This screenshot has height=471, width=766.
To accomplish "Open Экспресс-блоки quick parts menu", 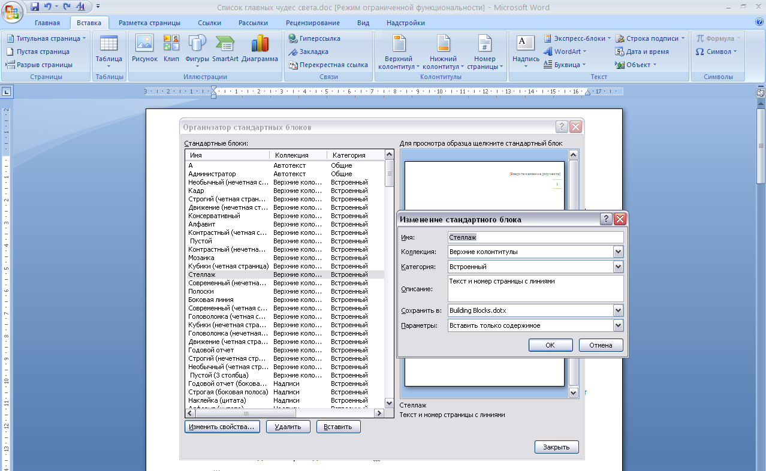I will click(x=577, y=38).
